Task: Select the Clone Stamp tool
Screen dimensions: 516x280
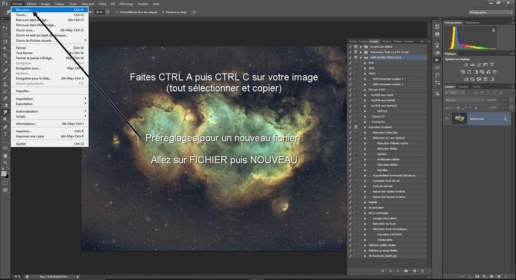Action: [5, 85]
